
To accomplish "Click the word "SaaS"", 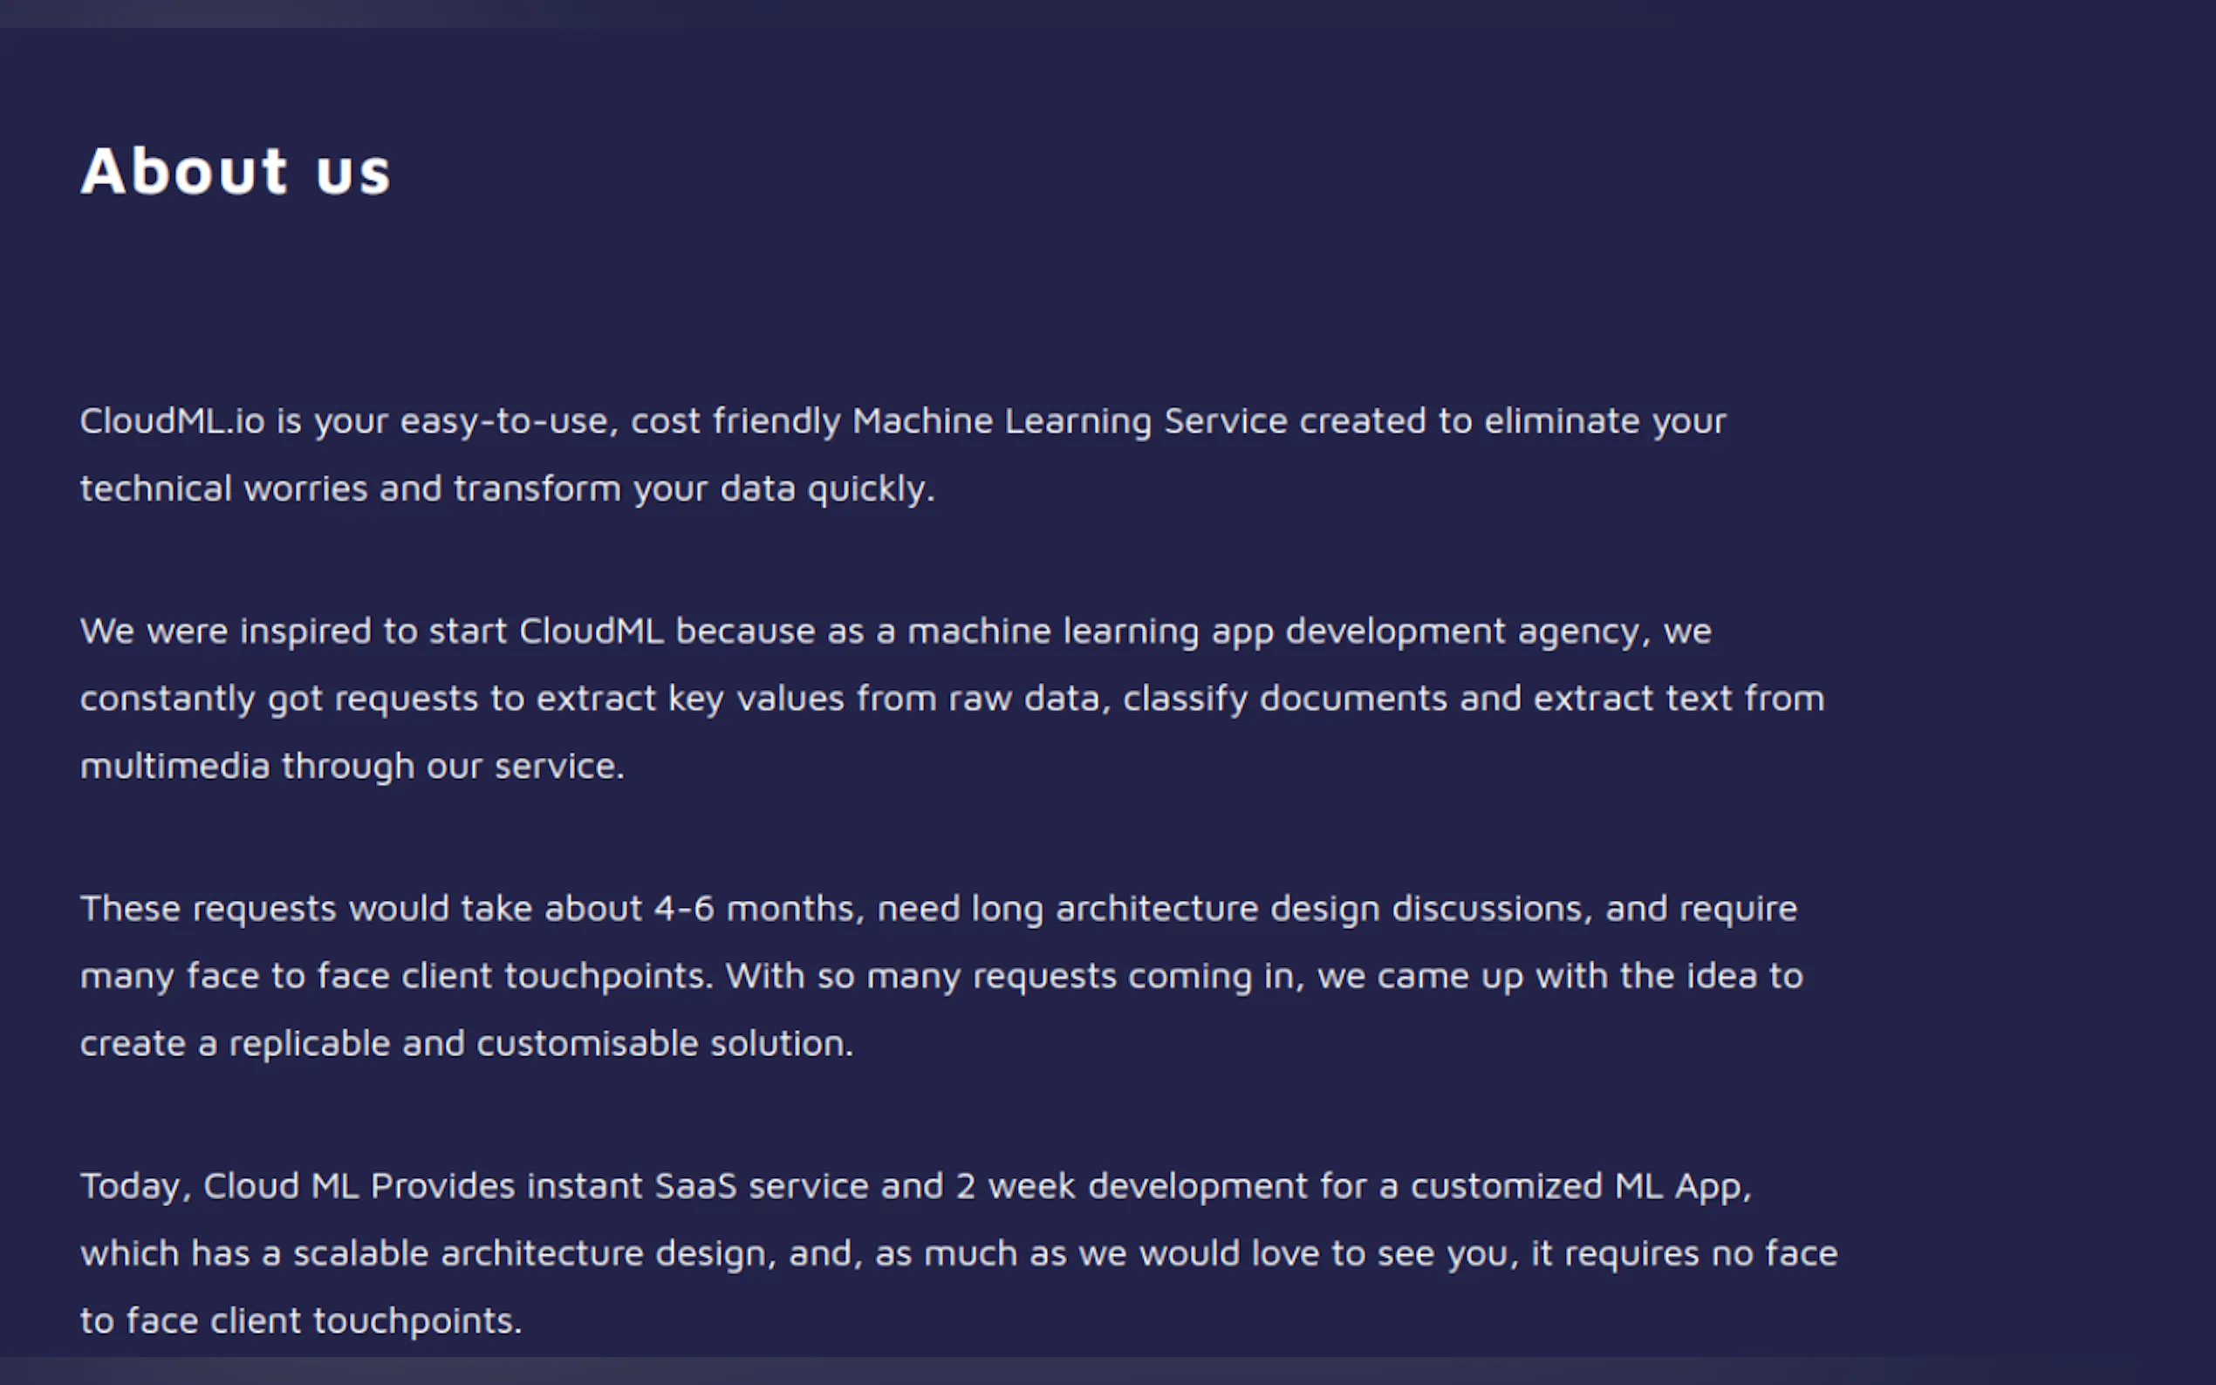I will 696,1186.
